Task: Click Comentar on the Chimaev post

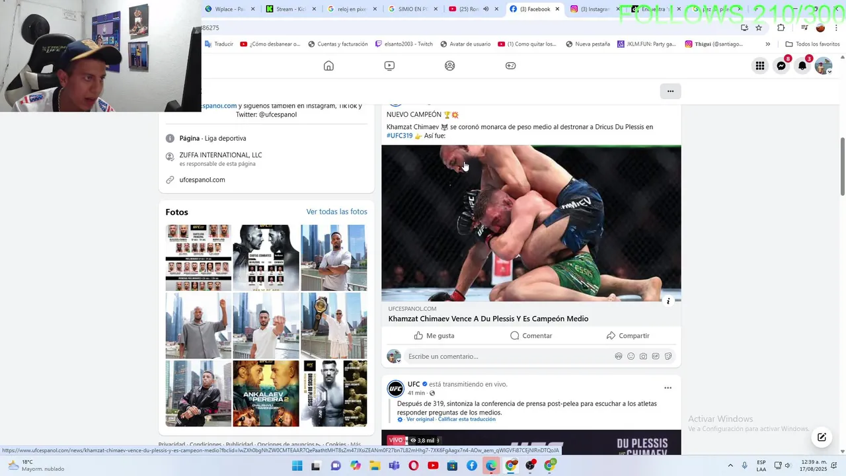Action: pos(531,336)
